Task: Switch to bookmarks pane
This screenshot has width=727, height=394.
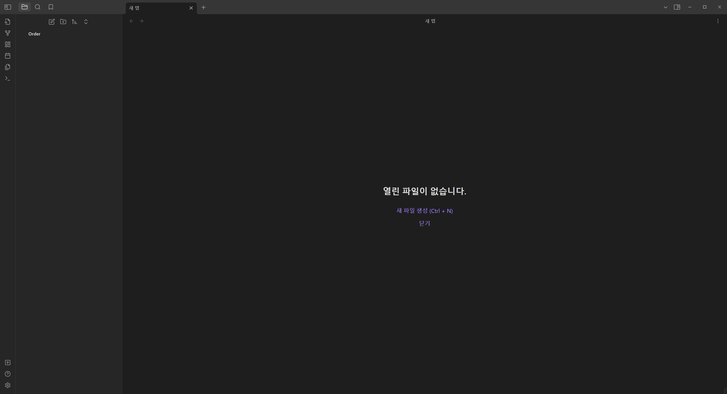Action: coord(51,7)
